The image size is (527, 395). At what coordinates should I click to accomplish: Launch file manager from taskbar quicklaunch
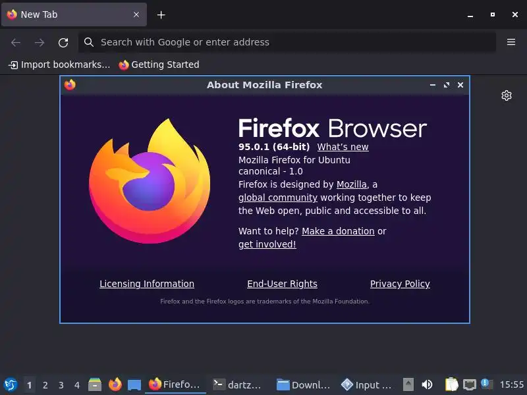[x=95, y=384]
